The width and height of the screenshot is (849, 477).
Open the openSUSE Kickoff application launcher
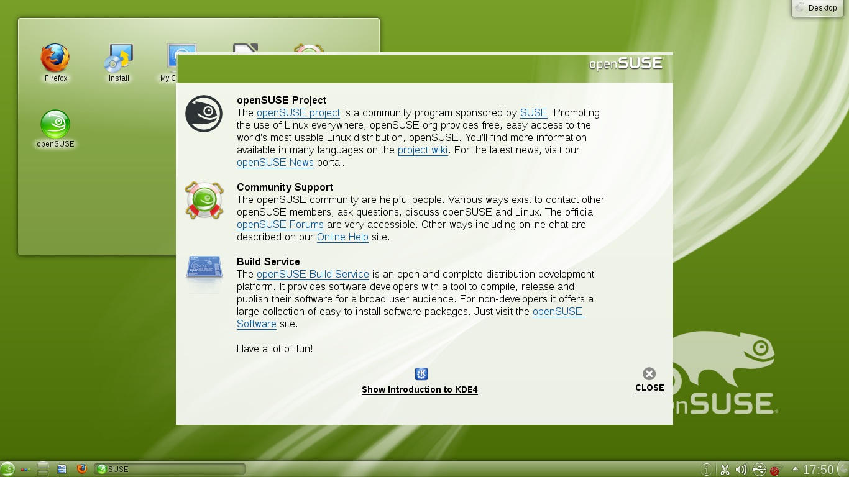pyautogui.click(x=7, y=469)
